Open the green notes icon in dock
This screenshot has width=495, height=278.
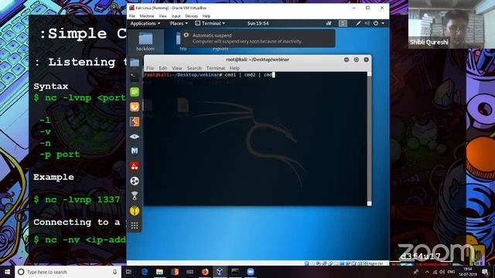pos(135,92)
